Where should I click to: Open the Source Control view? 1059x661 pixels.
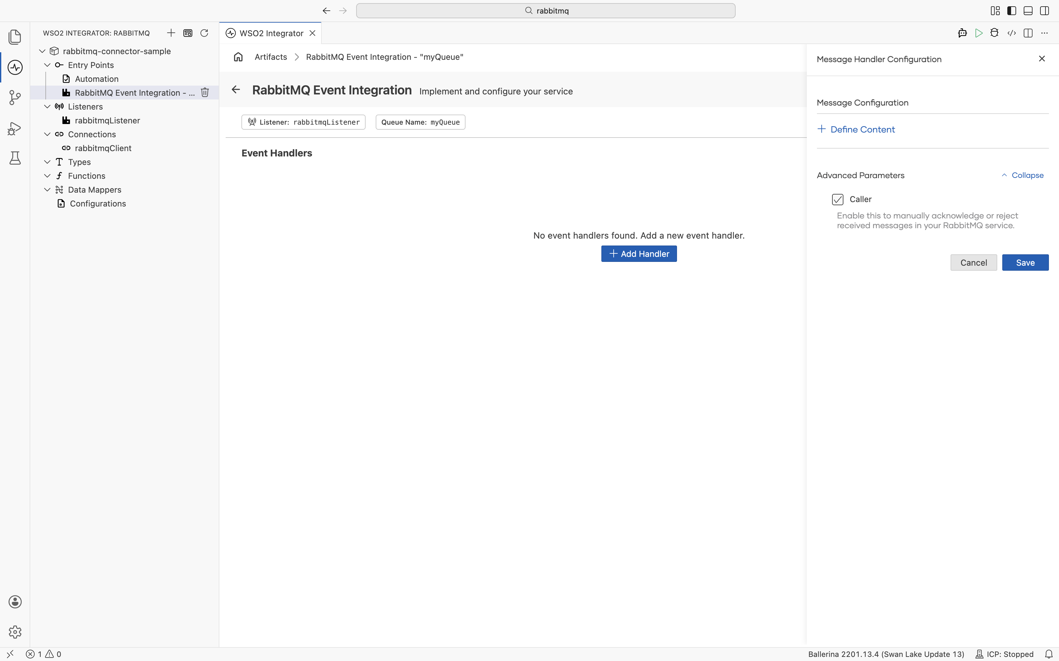[x=15, y=98]
